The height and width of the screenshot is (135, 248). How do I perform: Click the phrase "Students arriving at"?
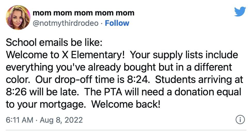pyautogui.click(x=199, y=80)
